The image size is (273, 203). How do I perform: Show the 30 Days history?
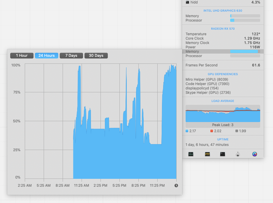96,56
